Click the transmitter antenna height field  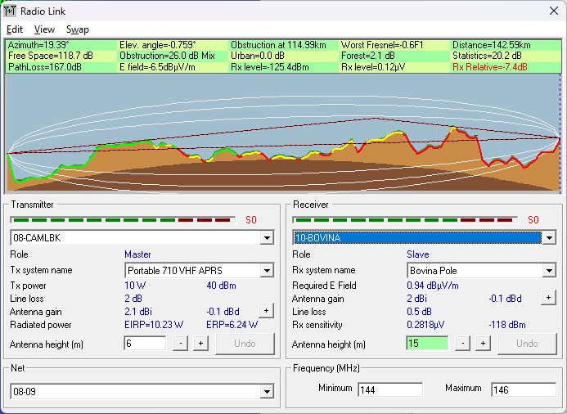[145, 343]
